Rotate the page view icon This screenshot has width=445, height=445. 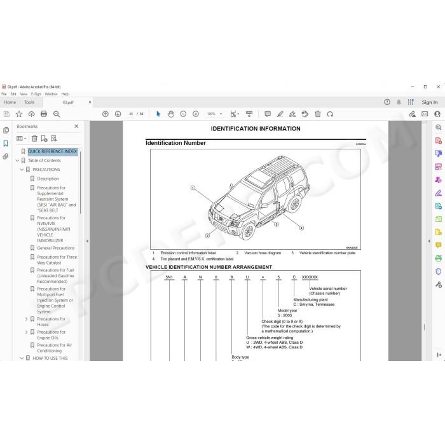point(330,114)
